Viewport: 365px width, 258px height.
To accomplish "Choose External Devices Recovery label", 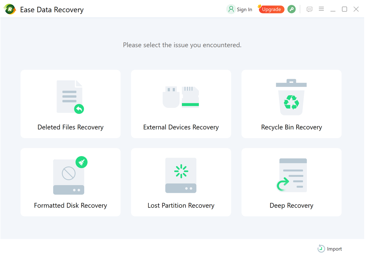I will 181,127.
